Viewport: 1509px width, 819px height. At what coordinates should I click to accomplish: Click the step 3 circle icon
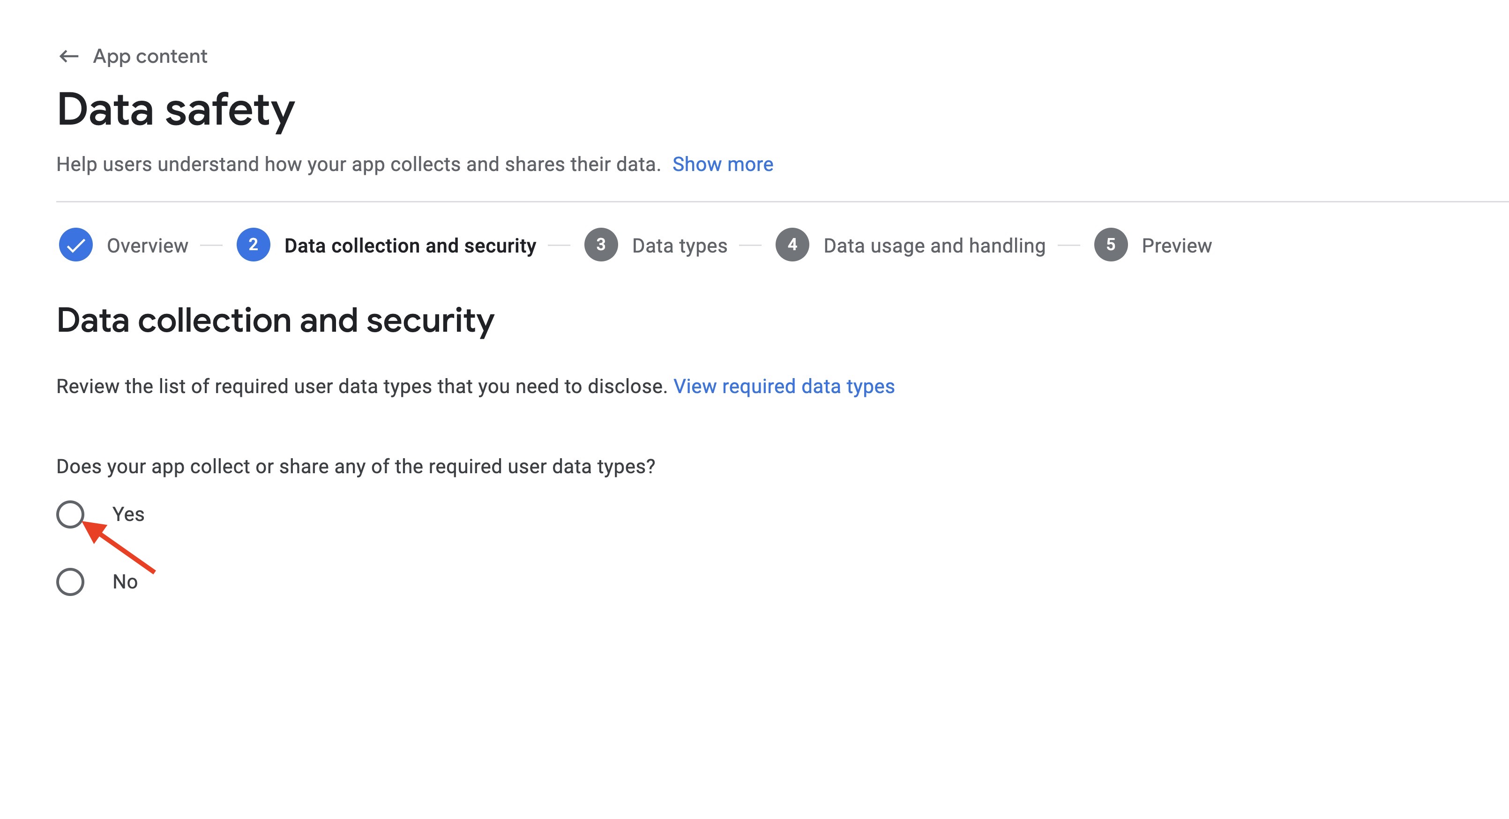(600, 245)
